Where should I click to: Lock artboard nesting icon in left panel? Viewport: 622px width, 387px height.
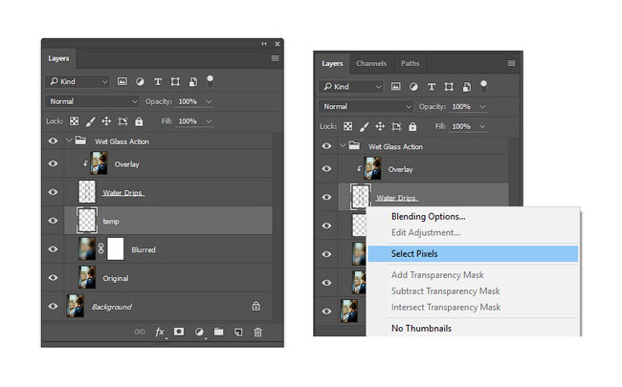point(122,121)
